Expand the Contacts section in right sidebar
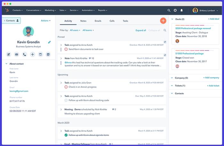224x146 pixels. click(x=172, y=93)
